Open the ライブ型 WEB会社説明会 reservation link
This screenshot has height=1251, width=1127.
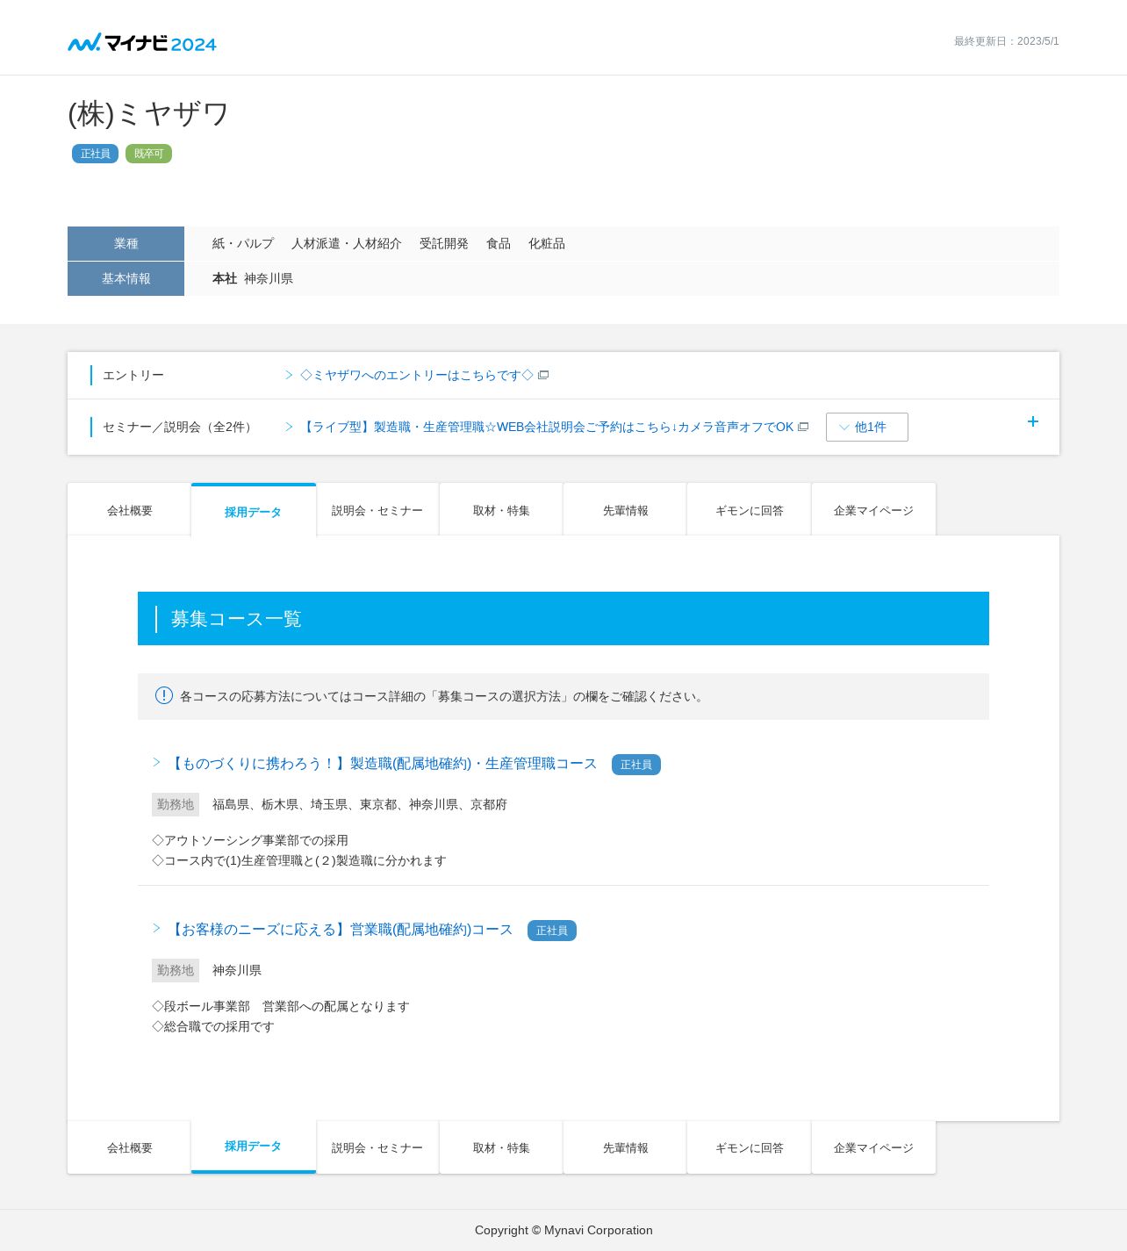click(547, 427)
